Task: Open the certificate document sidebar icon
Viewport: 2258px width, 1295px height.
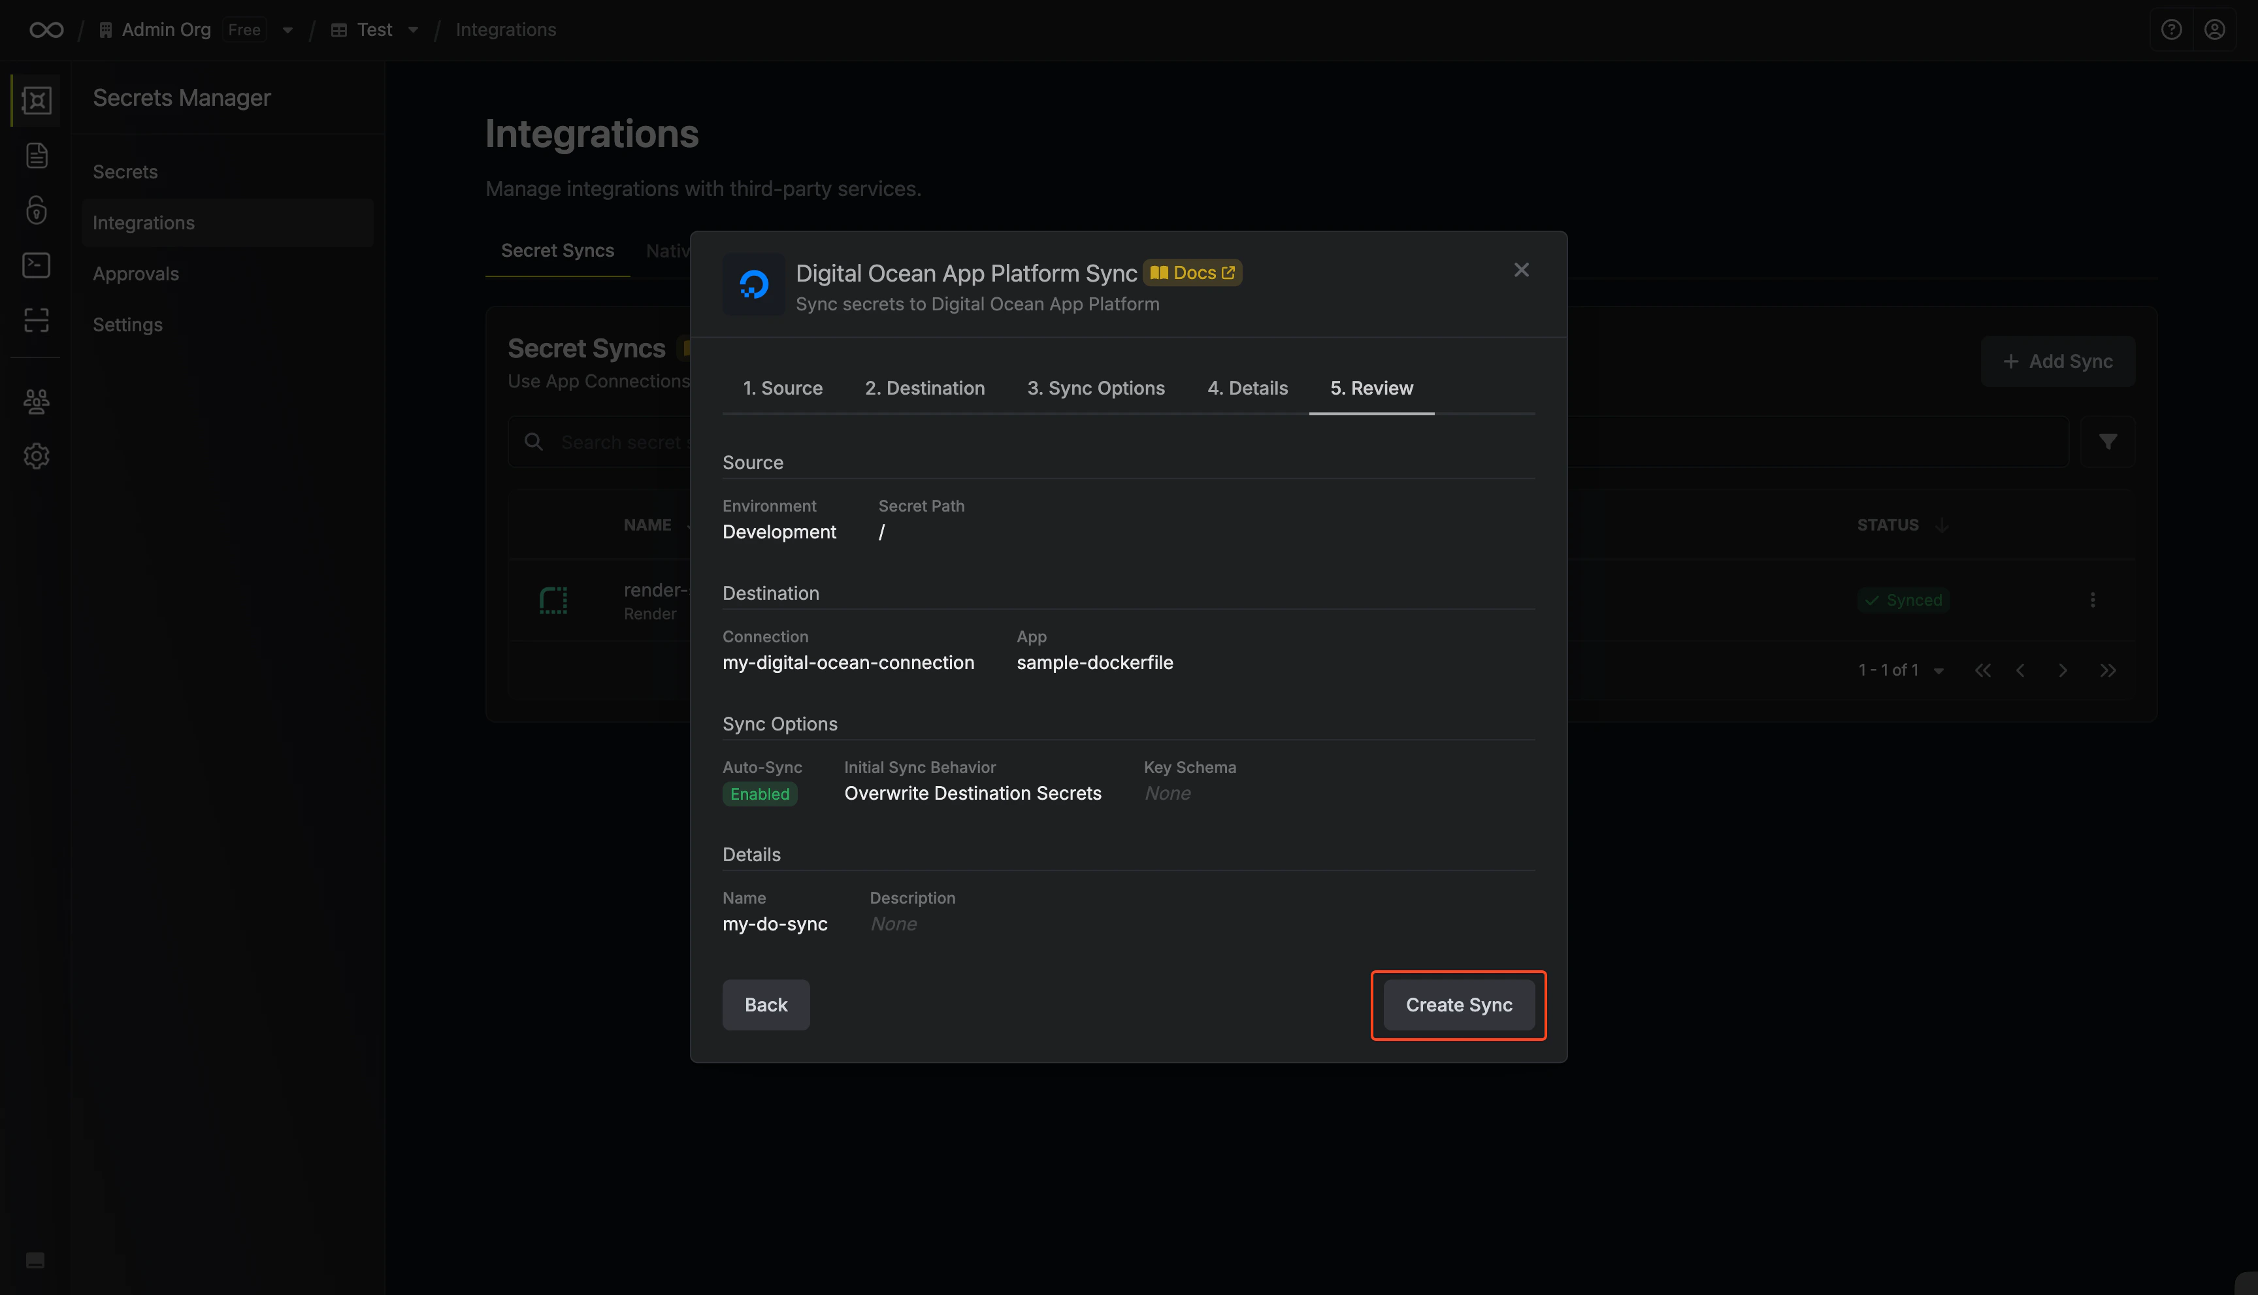Action: (x=37, y=156)
